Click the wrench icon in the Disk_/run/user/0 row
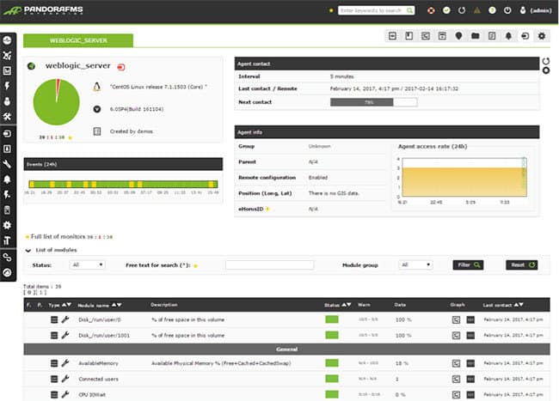This screenshot has height=401, width=559. pos(64,319)
